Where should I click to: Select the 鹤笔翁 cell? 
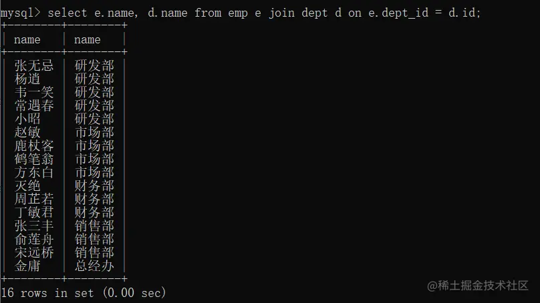point(34,160)
